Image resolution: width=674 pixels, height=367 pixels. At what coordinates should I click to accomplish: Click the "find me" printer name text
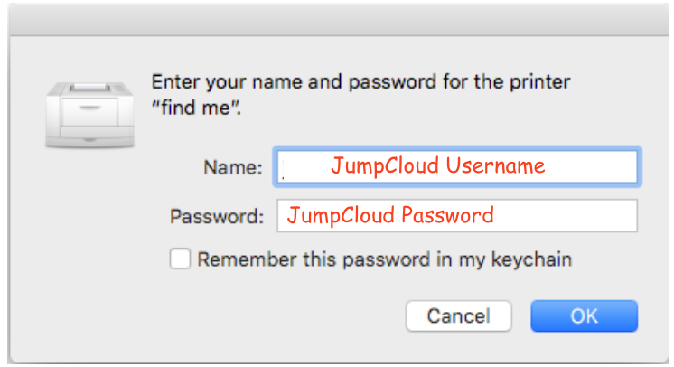[x=196, y=108]
